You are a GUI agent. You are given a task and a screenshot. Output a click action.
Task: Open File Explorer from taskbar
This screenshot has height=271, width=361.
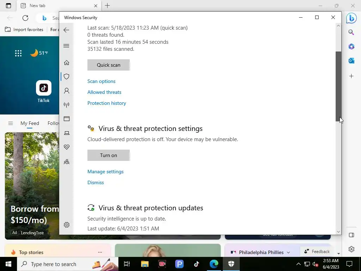[x=145, y=264]
